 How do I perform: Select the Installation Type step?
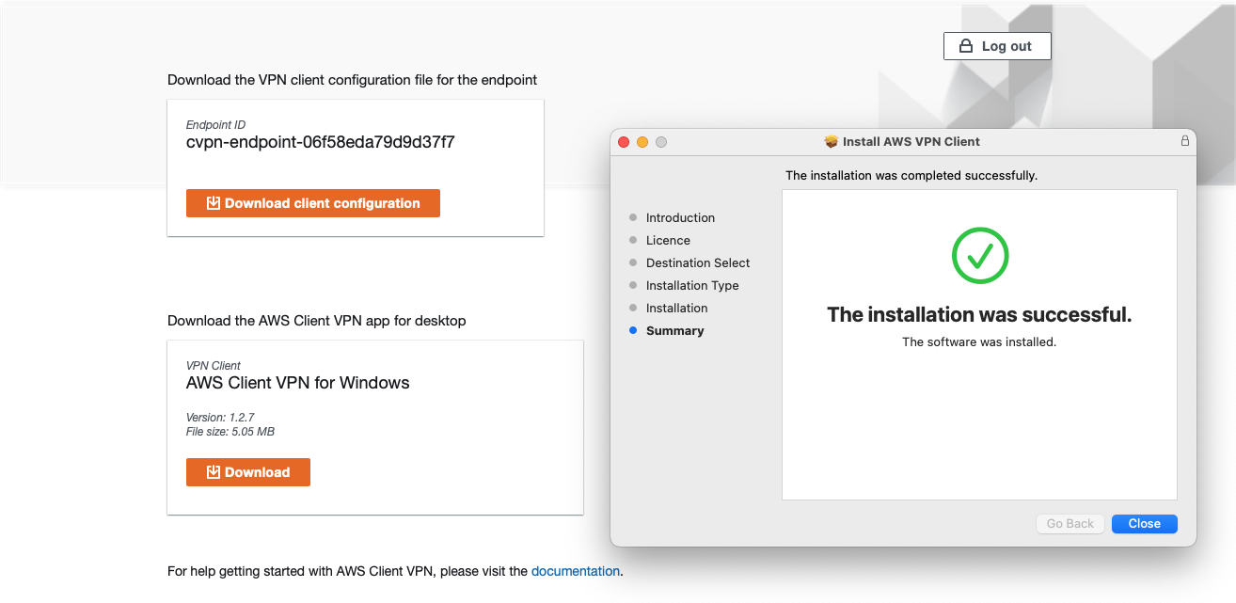692,285
